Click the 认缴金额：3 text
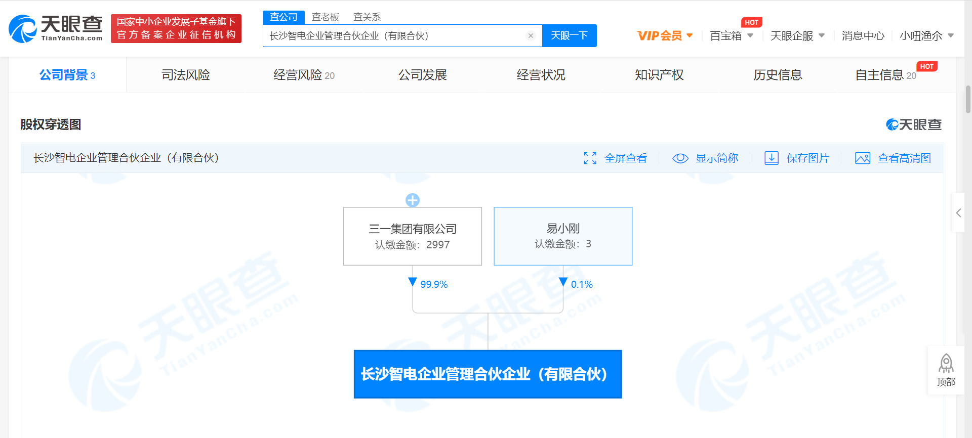The height and width of the screenshot is (438, 972). click(563, 244)
